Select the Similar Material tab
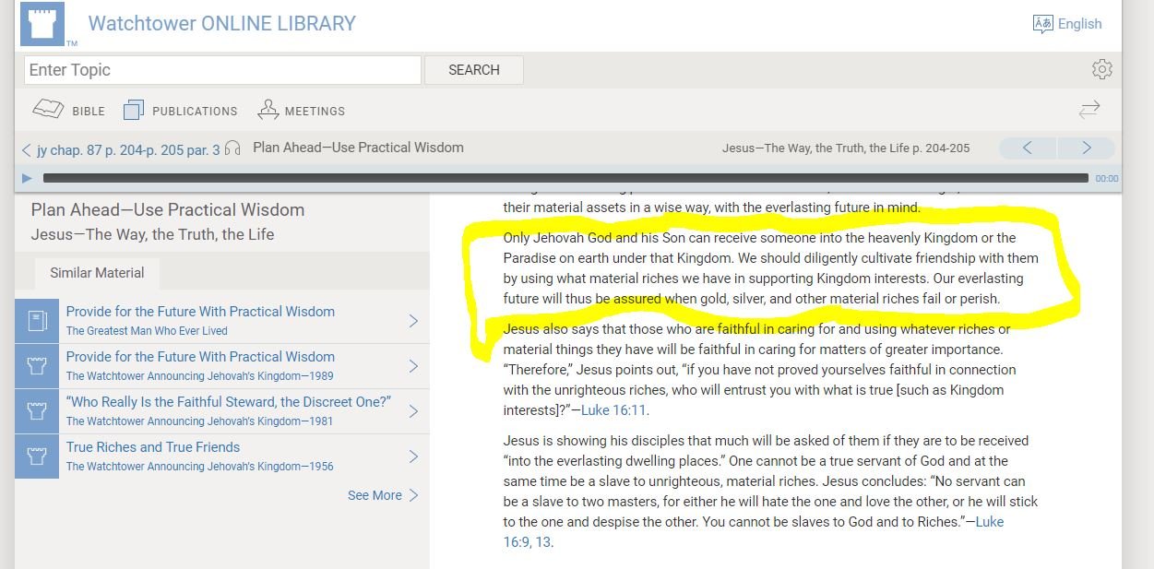Screen dimensions: 1154x569 point(97,273)
